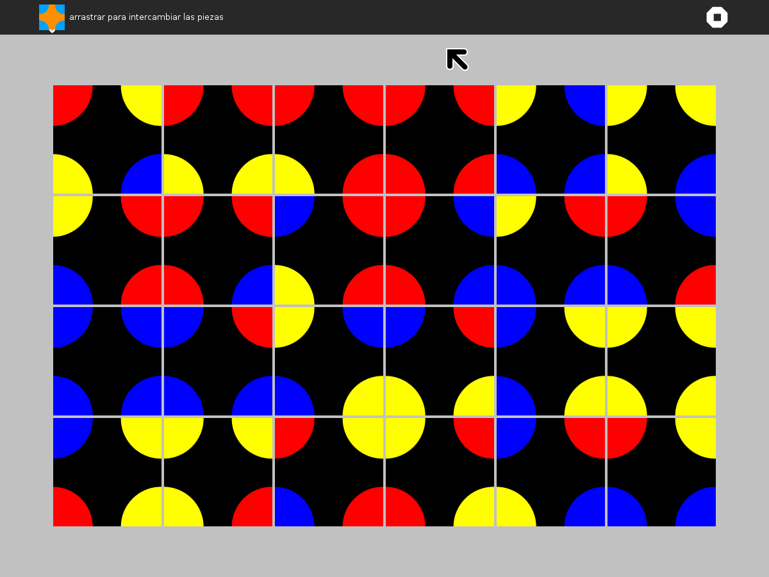Pick the puzzle piece in row 4, column 2
This screenshot has height=577, width=769.
point(218,472)
